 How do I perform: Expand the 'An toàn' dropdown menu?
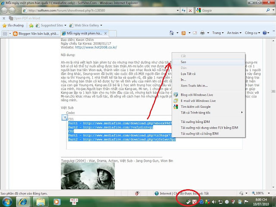(235, 33)
